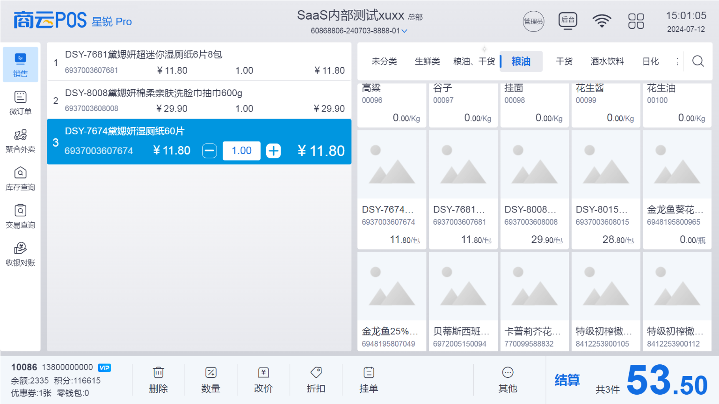Select the 挂面 00098 product card
719x404 pixels.
pos(535,105)
